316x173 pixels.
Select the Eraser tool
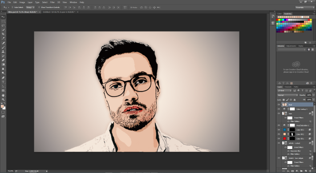click(3, 60)
